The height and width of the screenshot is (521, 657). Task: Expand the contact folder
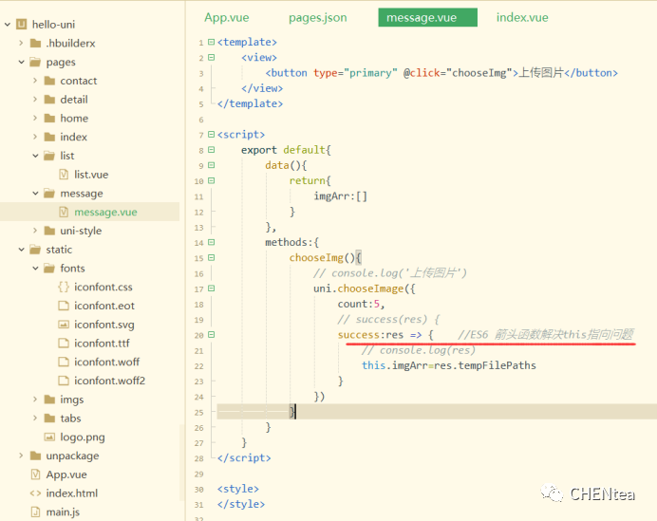[35, 81]
